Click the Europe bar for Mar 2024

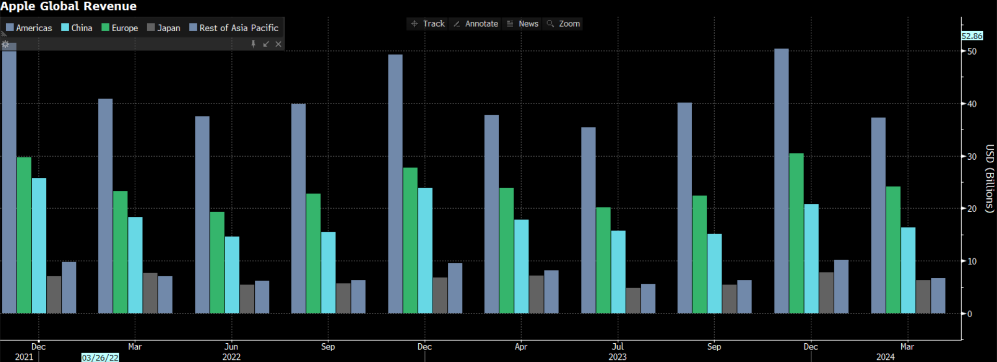[893, 250]
